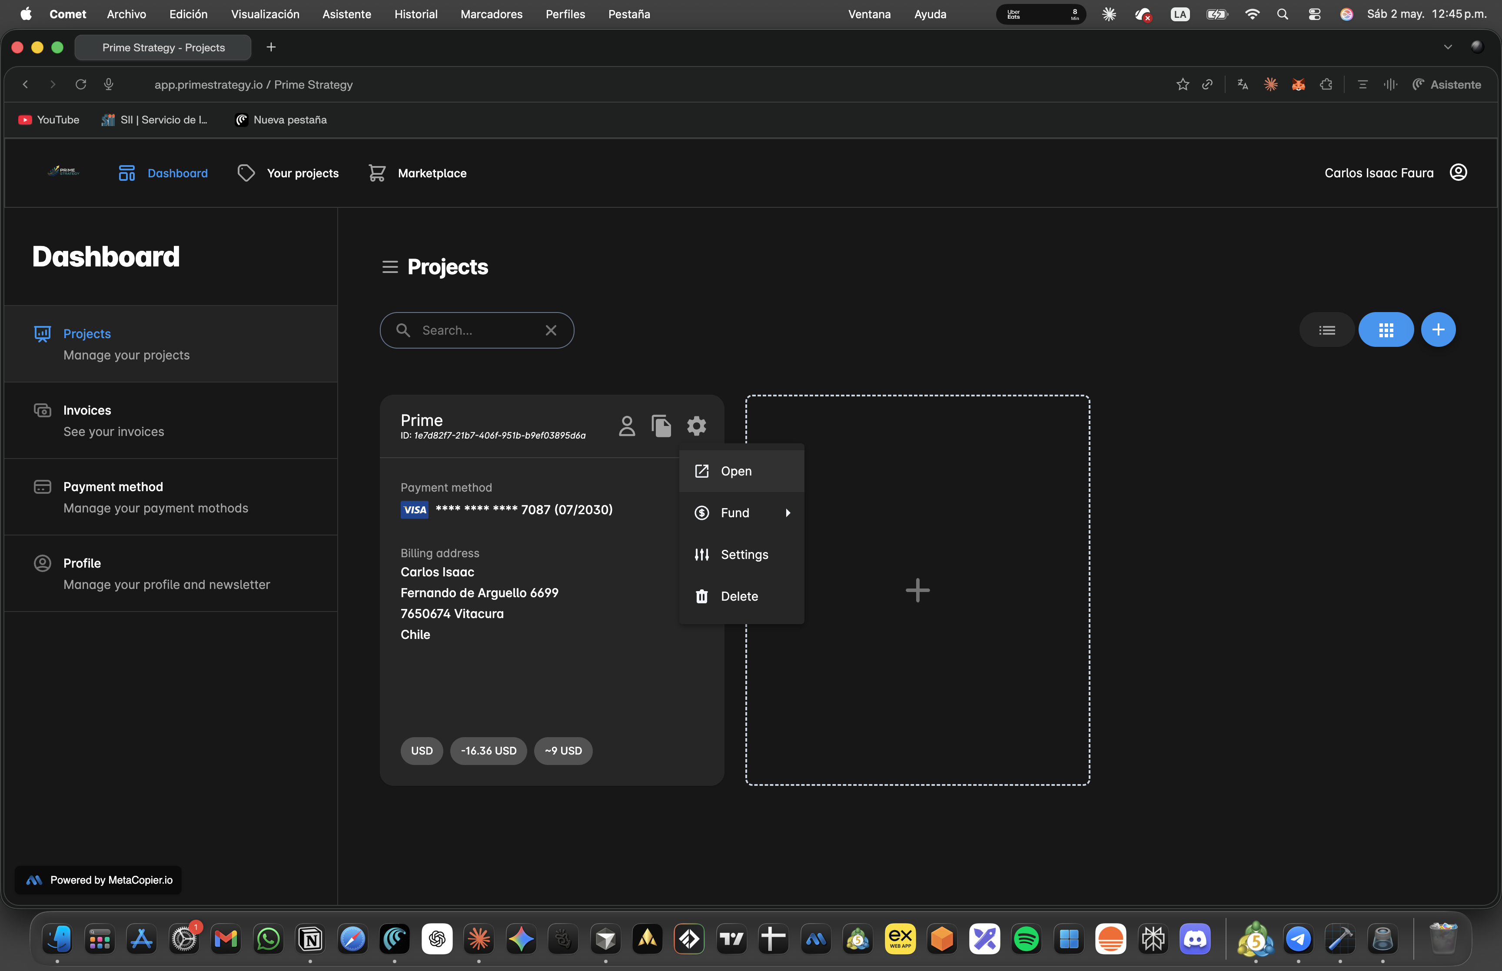Click the empty dashed card to create project
Screen dimensions: 1502x971
(917, 590)
